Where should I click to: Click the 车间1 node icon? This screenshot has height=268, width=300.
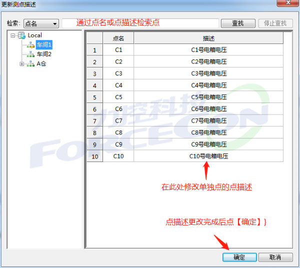point(30,45)
